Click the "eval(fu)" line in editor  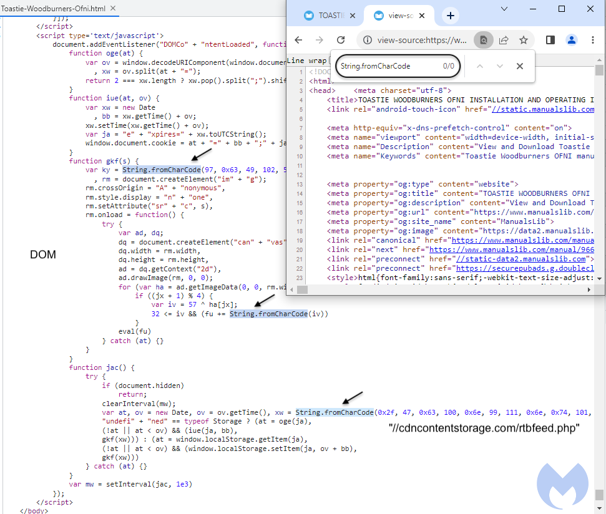coord(135,331)
